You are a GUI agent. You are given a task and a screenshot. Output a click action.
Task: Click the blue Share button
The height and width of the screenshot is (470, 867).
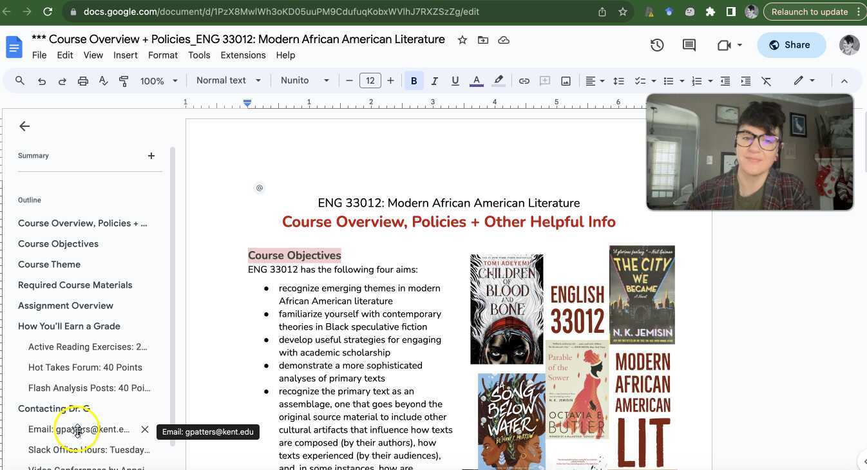790,45
